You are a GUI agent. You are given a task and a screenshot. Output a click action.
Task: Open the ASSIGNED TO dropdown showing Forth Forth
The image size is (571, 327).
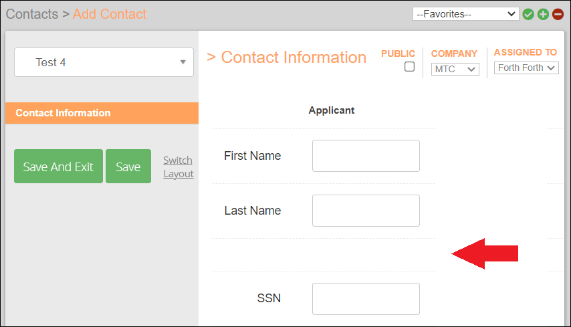click(x=526, y=68)
